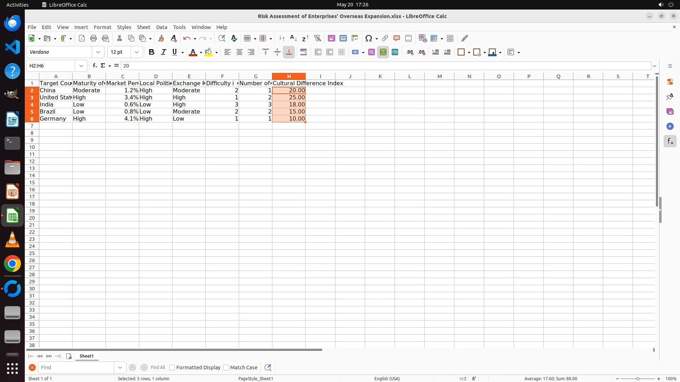This screenshot has height=382, width=680.
Task: Enable the Match Case checkbox
Action: tap(226, 367)
